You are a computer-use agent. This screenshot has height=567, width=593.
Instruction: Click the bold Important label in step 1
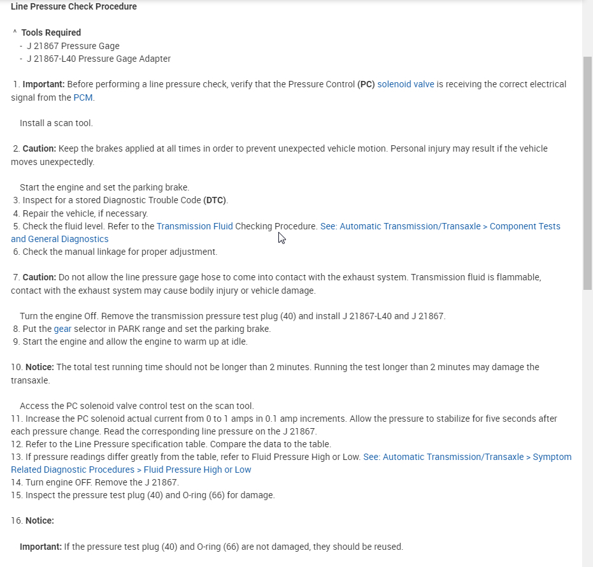tap(43, 84)
